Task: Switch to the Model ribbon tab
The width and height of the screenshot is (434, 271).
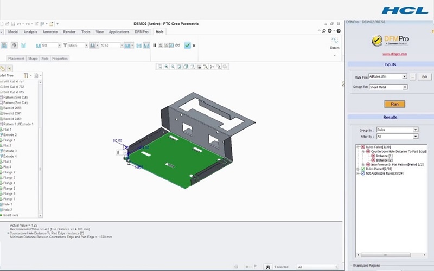Action: coord(13,32)
